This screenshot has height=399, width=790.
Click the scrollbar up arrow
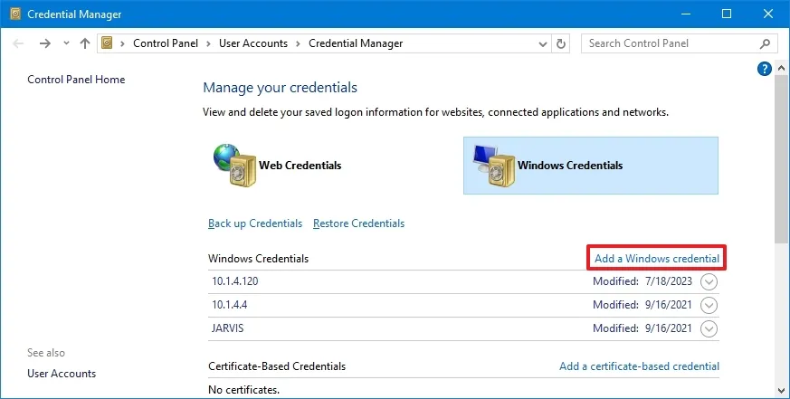(x=781, y=68)
